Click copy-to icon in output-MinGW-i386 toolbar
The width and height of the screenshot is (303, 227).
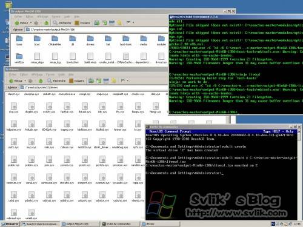pos(97,22)
